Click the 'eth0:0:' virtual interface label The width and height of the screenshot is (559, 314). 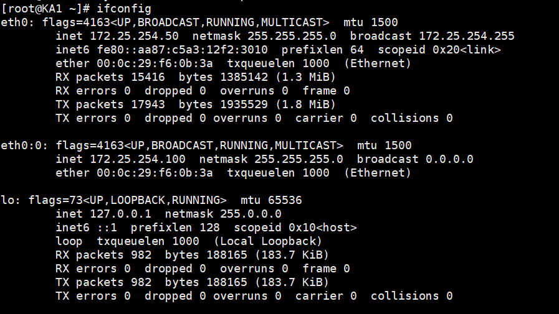coord(24,145)
